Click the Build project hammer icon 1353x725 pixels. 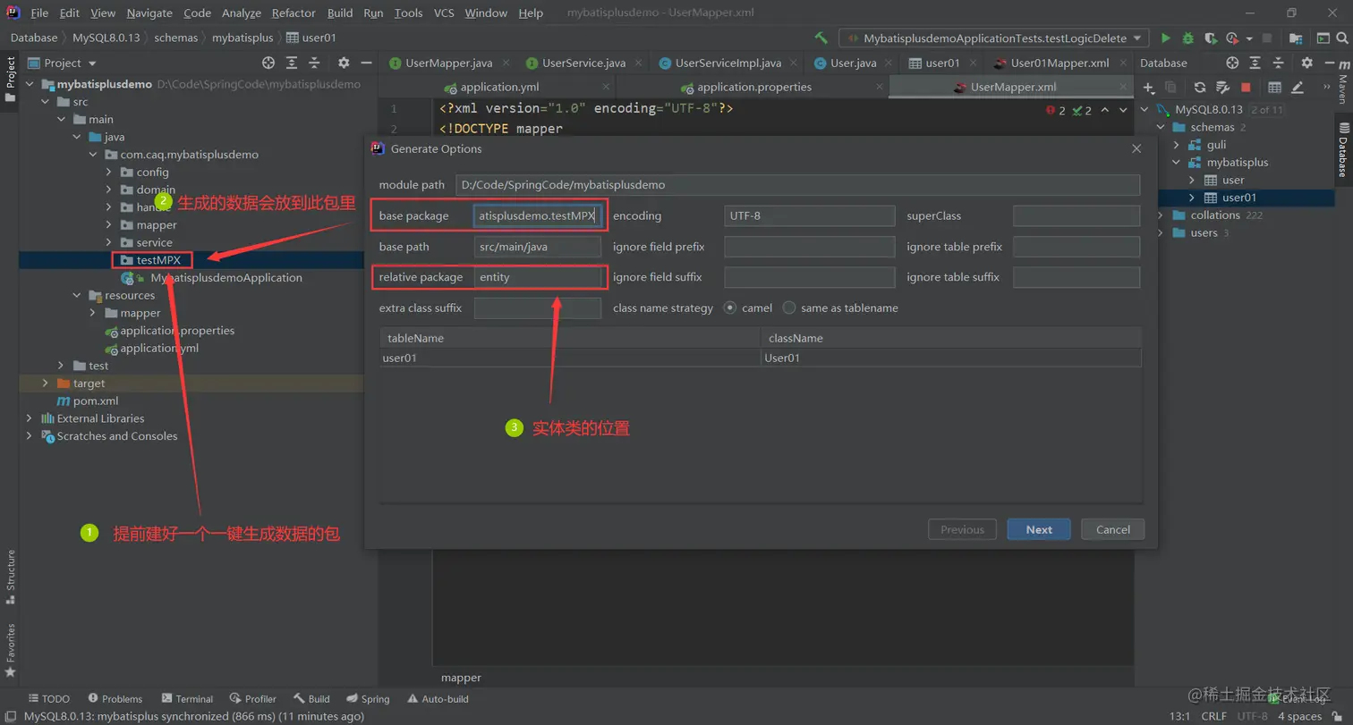pyautogui.click(x=821, y=38)
